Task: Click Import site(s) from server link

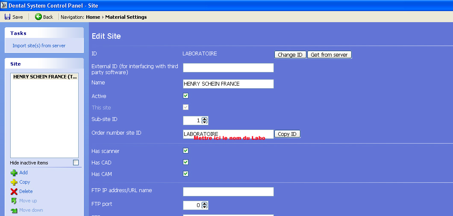Action: tap(39, 46)
